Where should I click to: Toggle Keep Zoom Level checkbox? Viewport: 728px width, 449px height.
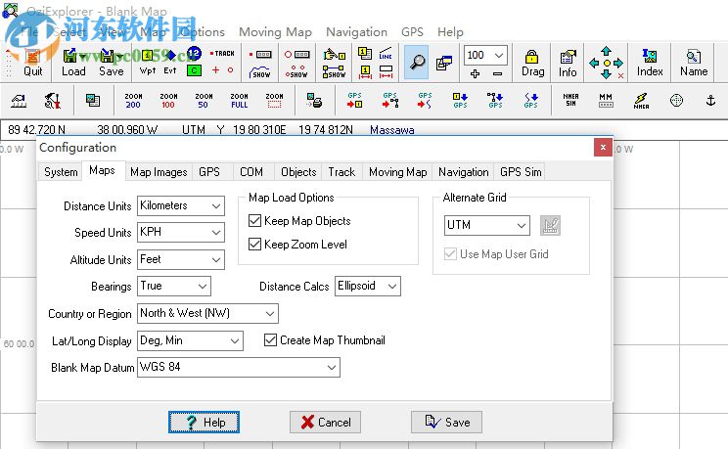(x=254, y=244)
